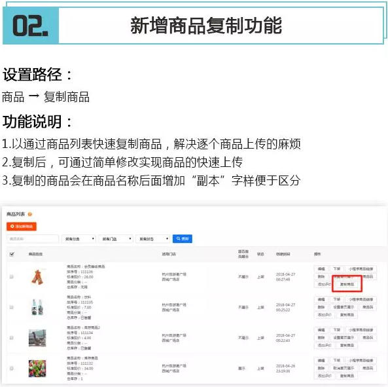Click 下架 for product 111136
Screen dimensions: 388x387
[337, 268]
